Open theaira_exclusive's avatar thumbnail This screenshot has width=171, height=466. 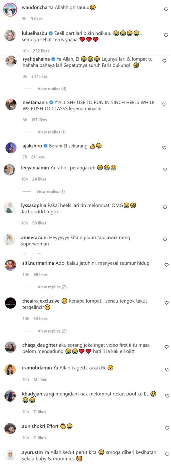(x=11, y=303)
